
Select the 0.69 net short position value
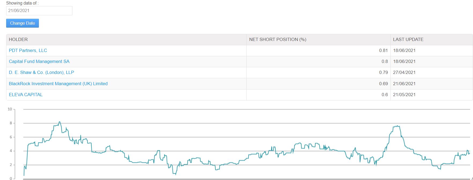(x=383, y=84)
